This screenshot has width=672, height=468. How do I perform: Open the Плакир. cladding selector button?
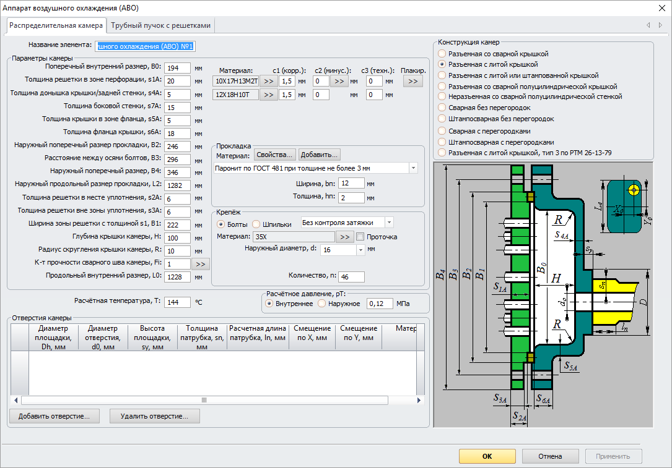tap(413, 81)
